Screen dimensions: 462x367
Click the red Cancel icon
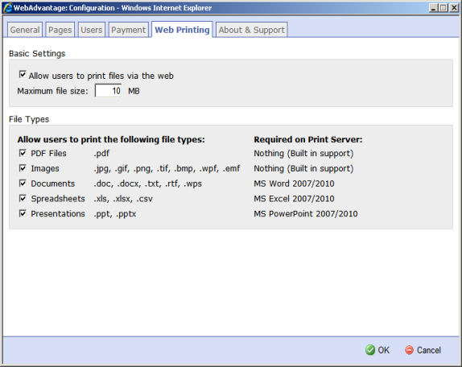point(409,350)
